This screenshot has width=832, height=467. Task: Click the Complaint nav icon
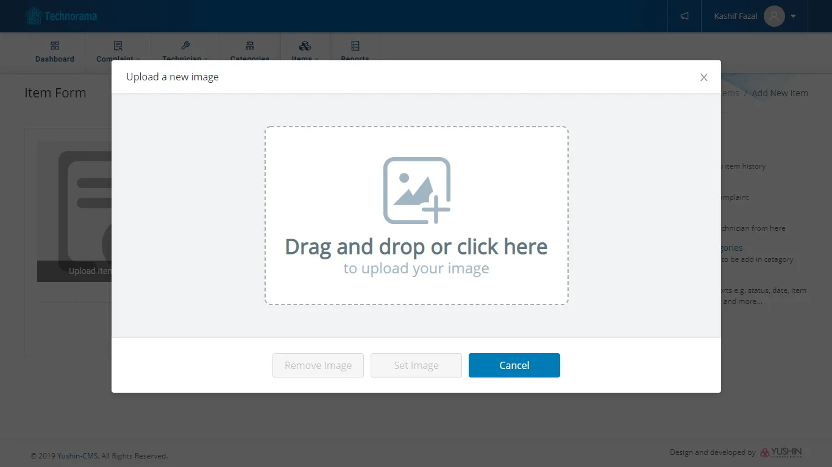click(x=118, y=46)
